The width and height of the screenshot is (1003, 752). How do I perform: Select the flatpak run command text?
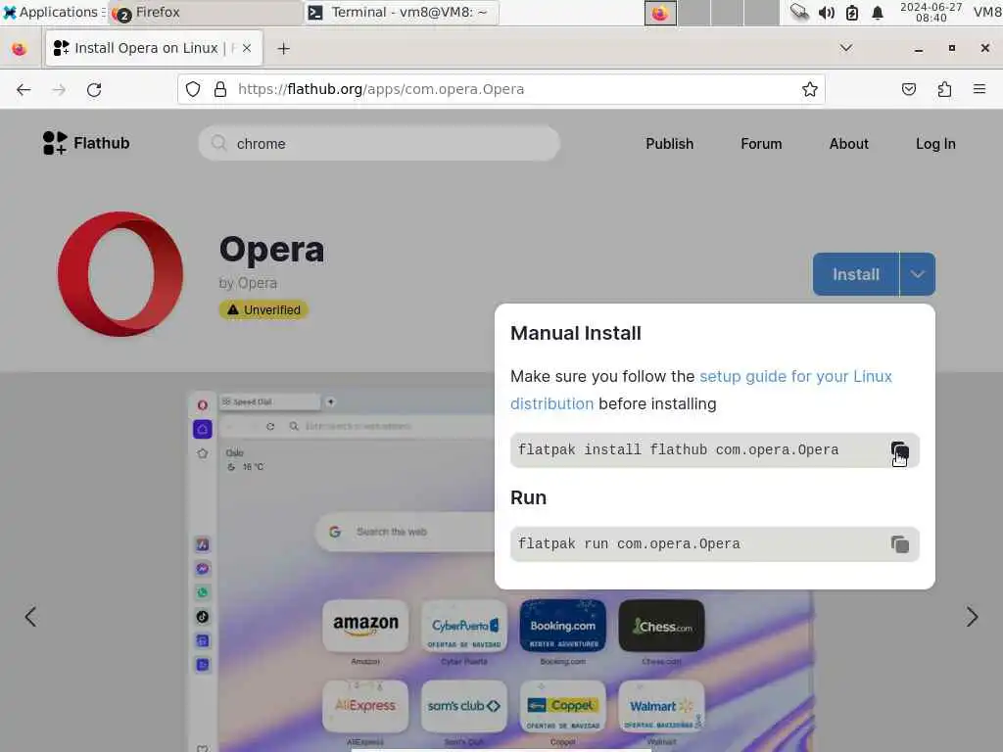[629, 544]
